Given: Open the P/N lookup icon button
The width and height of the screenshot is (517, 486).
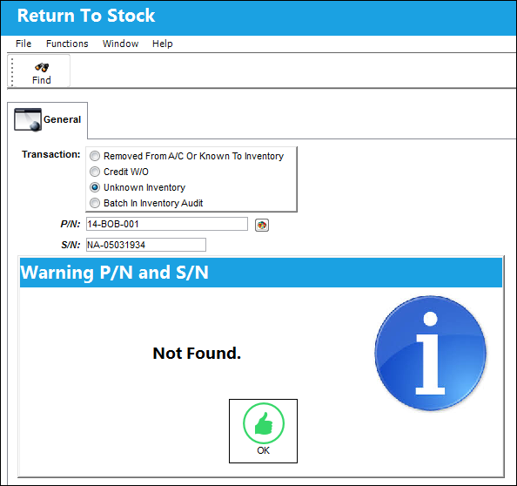Looking at the screenshot, I should [262, 226].
